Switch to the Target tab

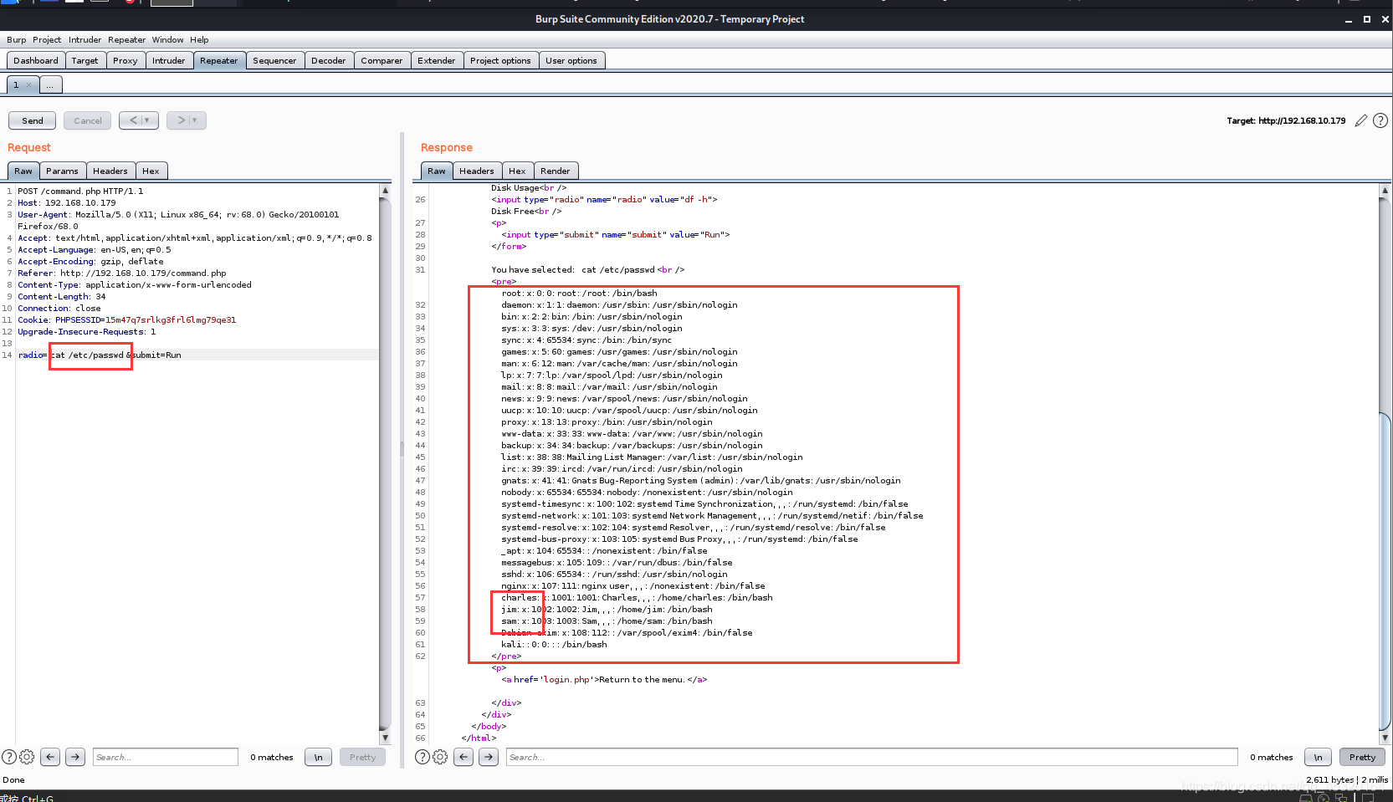[85, 60]
